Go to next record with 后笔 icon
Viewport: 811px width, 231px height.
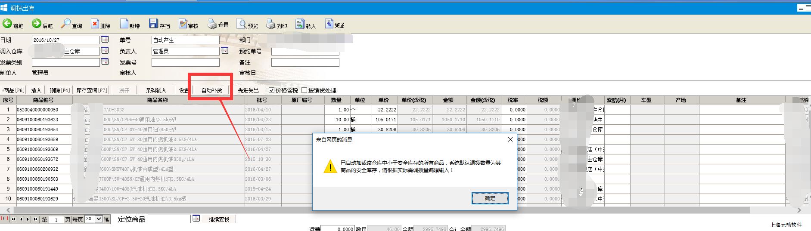pyautogui.click(x=37, y=24)
